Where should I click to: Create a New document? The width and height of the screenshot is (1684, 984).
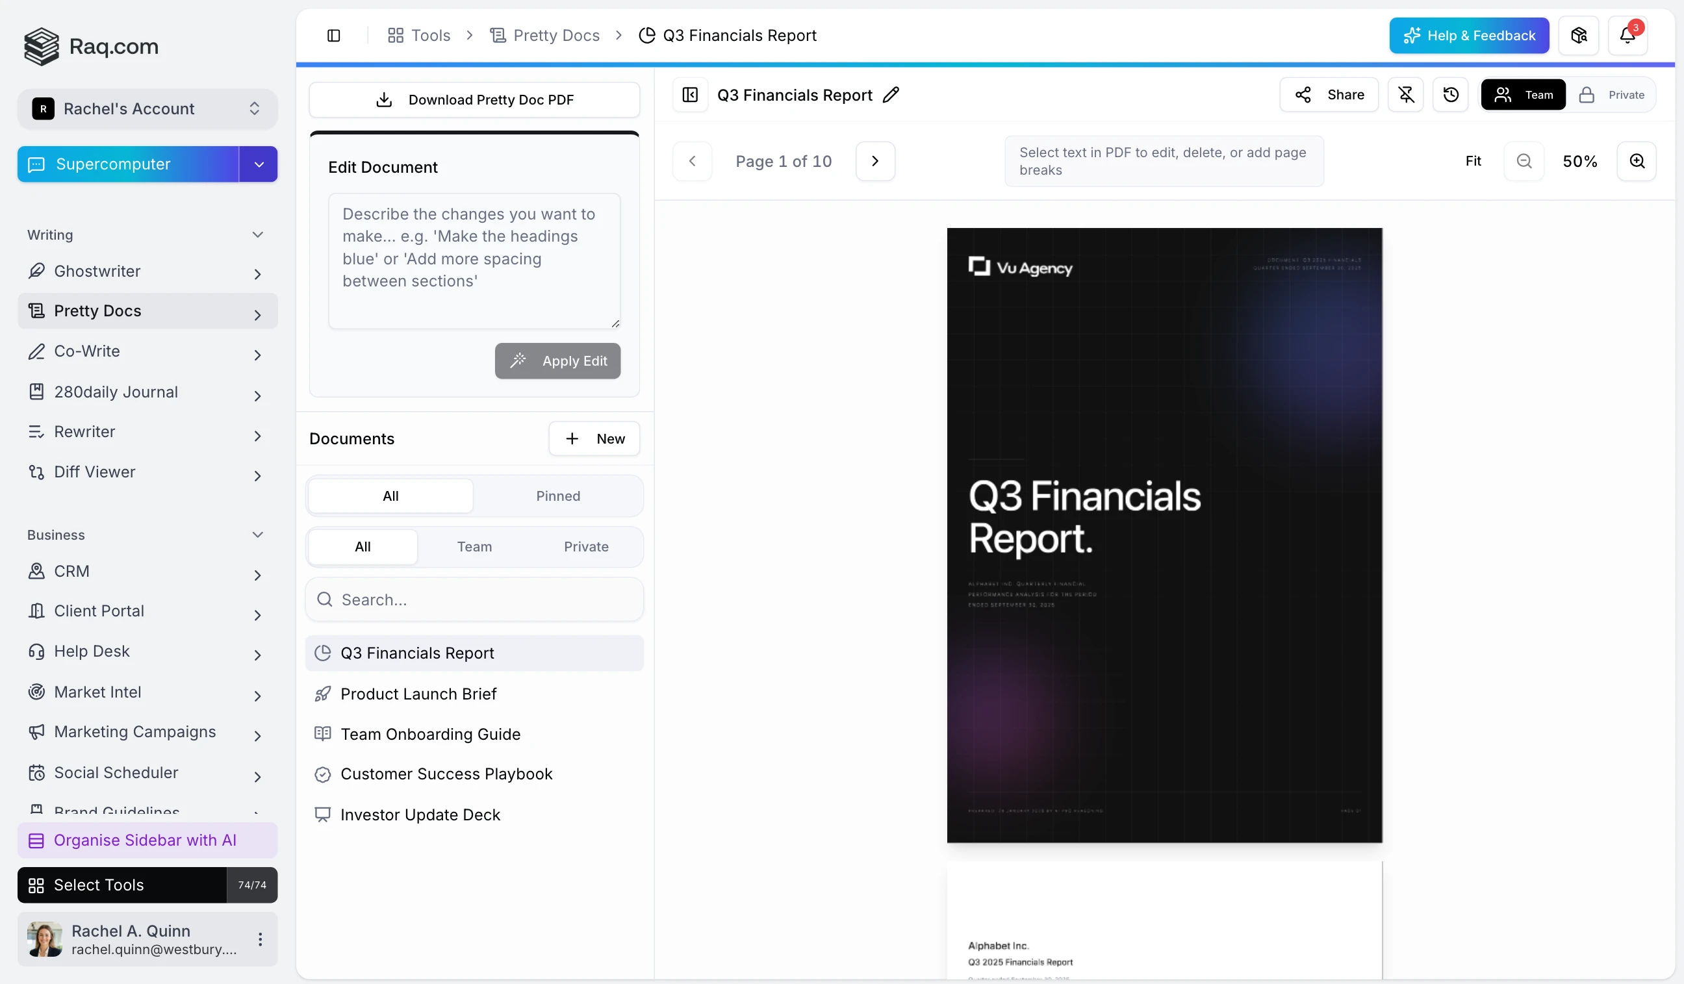(x=594, y=439)
